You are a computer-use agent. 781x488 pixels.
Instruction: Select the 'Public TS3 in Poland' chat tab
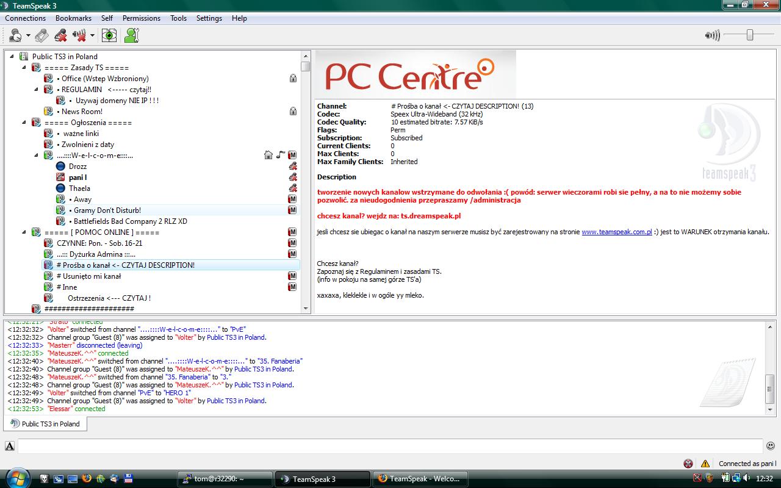[x=46, y=424]
